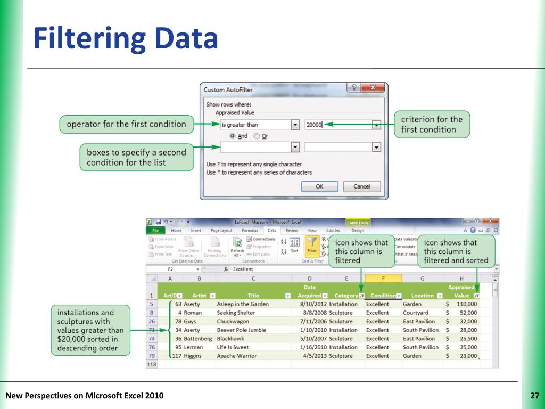Image resolution: width=545 pixels, height=409 pixels.
Task: Open From Other Sources icon
Action: click(188, 242)
